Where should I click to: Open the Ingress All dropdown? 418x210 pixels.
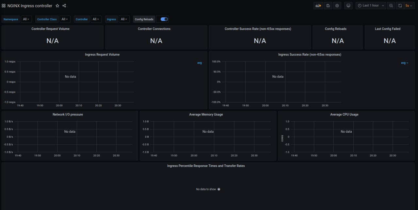124,19
